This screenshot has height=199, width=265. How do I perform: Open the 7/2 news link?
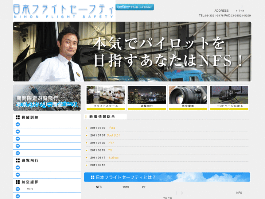click(x=110, y=150)
